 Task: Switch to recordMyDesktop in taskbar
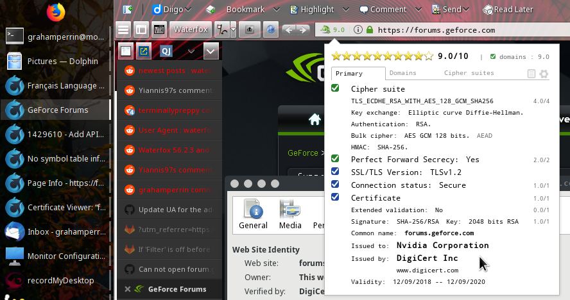click(x=56, y=280)
